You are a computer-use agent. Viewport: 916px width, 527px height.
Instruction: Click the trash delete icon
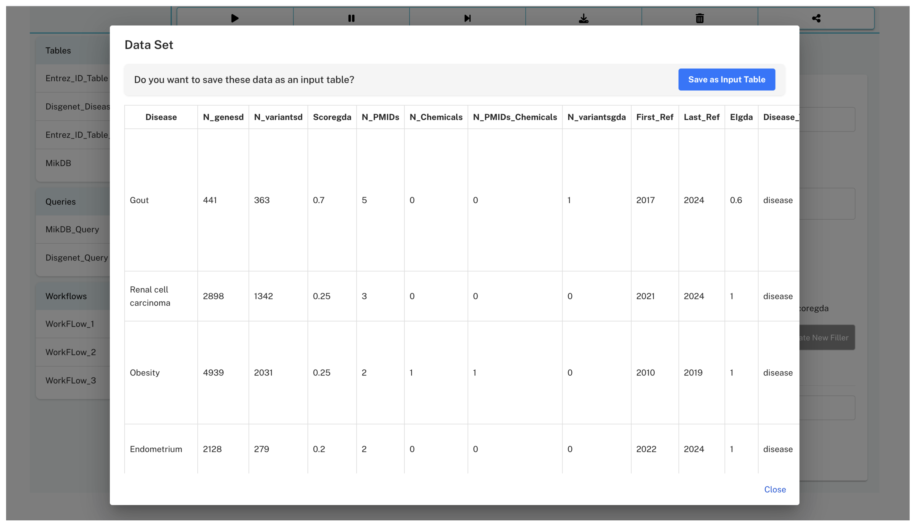(700, 18)
